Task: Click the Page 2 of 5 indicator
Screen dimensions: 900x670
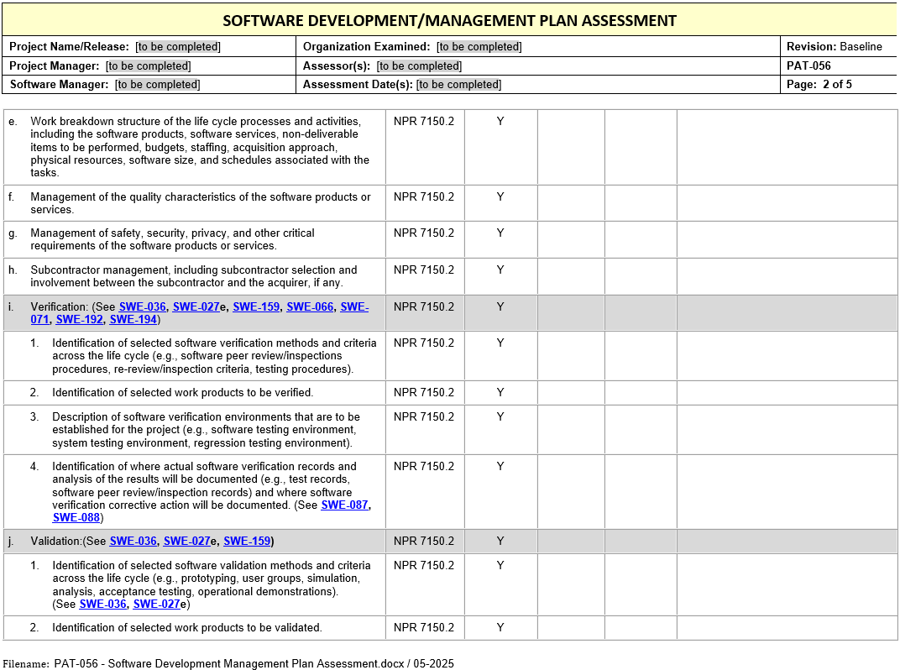Action: pos(819,85)
